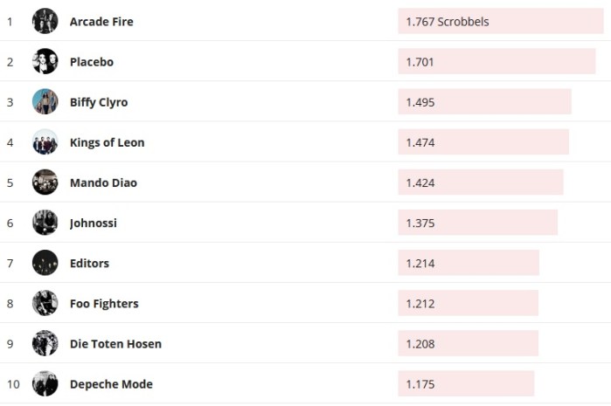Image resolution: width=611 pixels, height=406 pixels.
Task: Click Die Toten Hosen's avatar
Action: click(x=45, y=343)
